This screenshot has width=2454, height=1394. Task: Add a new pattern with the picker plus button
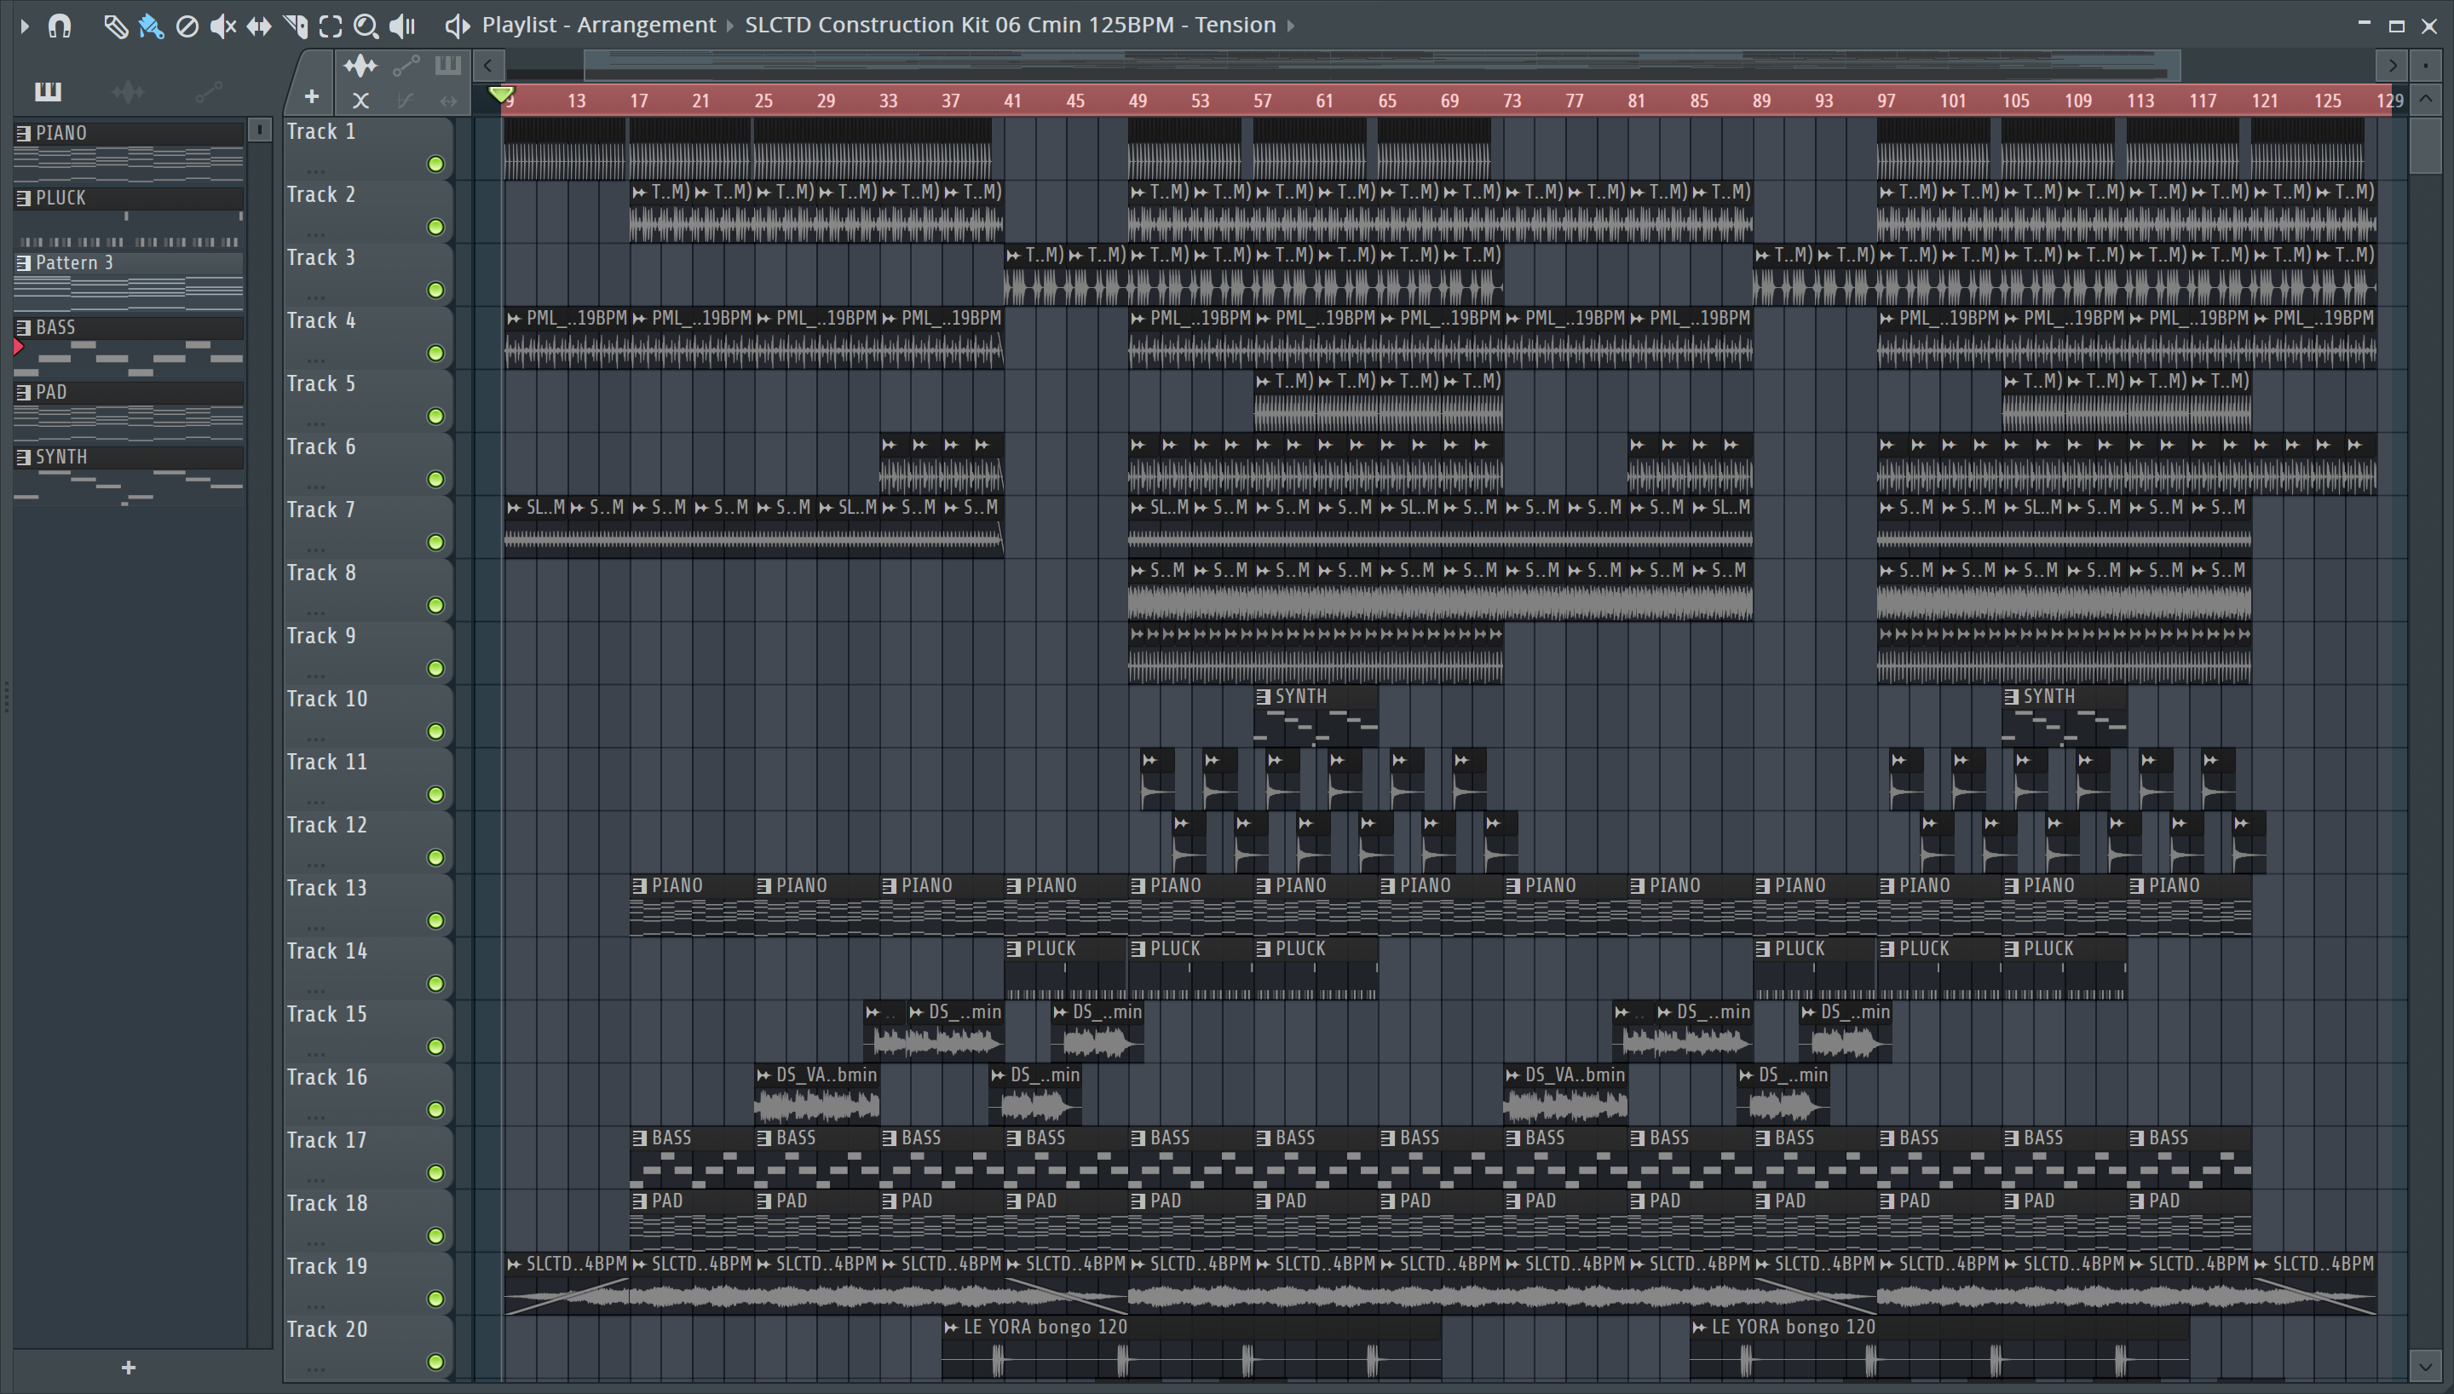[129, 1368]
